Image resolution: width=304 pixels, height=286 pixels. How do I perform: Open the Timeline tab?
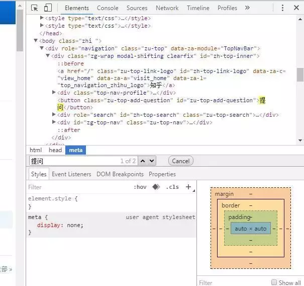point(198,8)
